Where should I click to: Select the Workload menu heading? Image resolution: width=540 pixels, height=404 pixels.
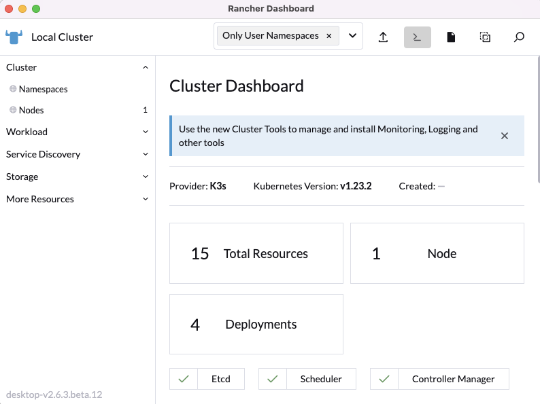27,132
